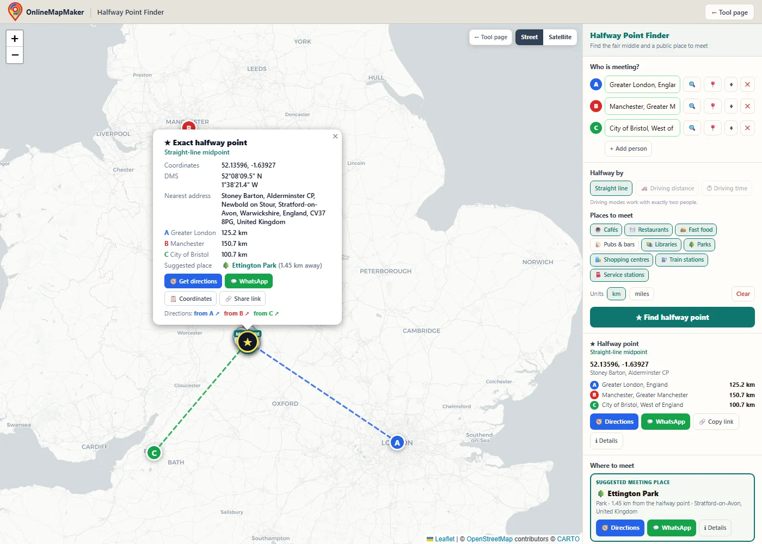The image size is (762, 544).
Task: Toggle the Pubs & bars filter
Action: (614, 244)
